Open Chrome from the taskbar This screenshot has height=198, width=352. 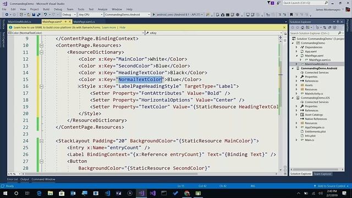(x=187, y=193)
